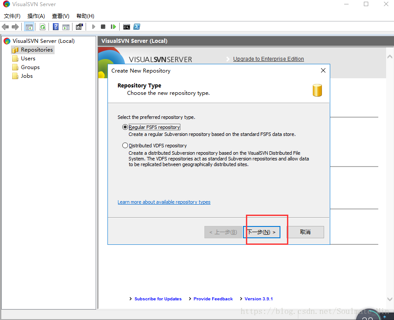Click the Repositories folder icon in tree
The image size is (394, 320).
pyautogui.click(x=15, y=50)
